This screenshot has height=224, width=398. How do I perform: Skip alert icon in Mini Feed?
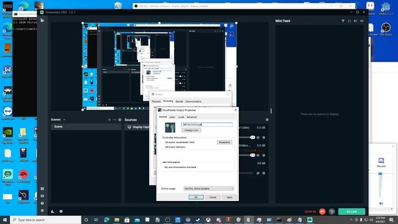(x=355, y=21)
